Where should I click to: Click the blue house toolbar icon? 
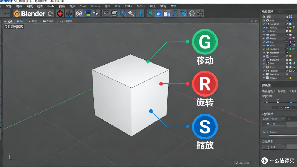point(159,14)
